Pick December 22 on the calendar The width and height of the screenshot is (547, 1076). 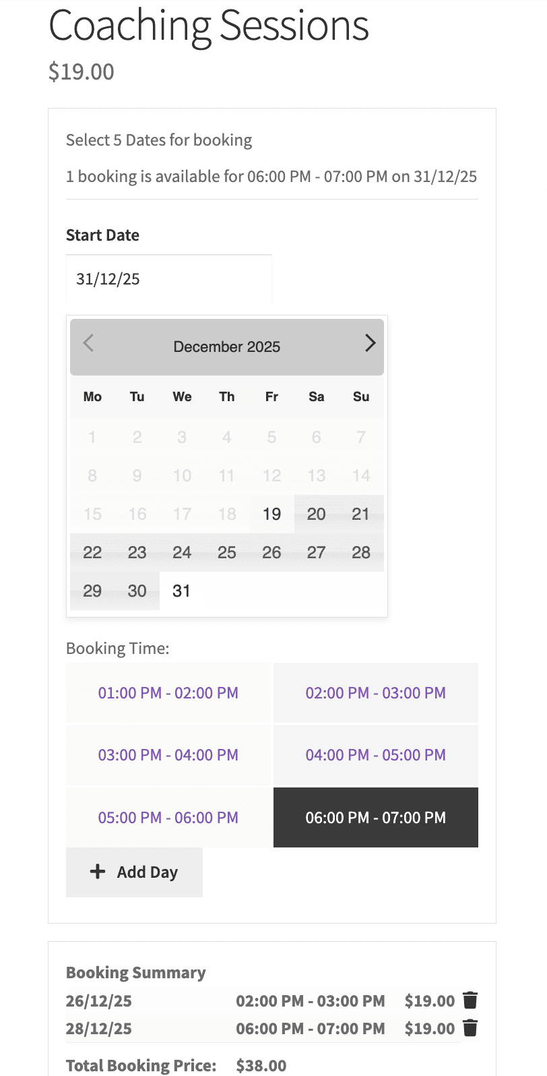[x=92, y=553]
